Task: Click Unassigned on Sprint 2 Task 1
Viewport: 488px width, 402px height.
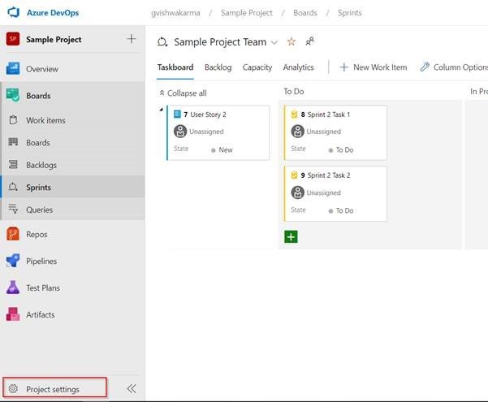Action: (x=324, y=132)
